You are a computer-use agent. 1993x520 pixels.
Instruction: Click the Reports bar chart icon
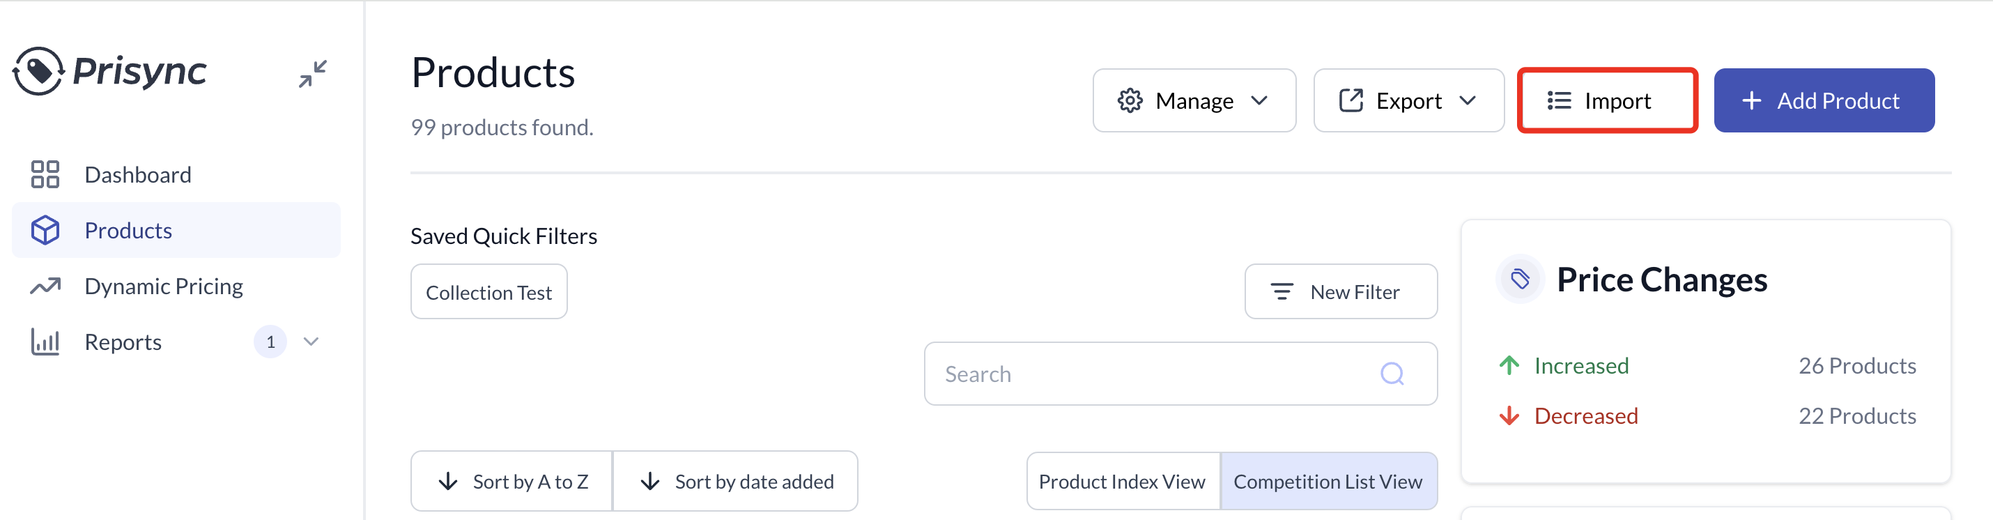point(45,342)
